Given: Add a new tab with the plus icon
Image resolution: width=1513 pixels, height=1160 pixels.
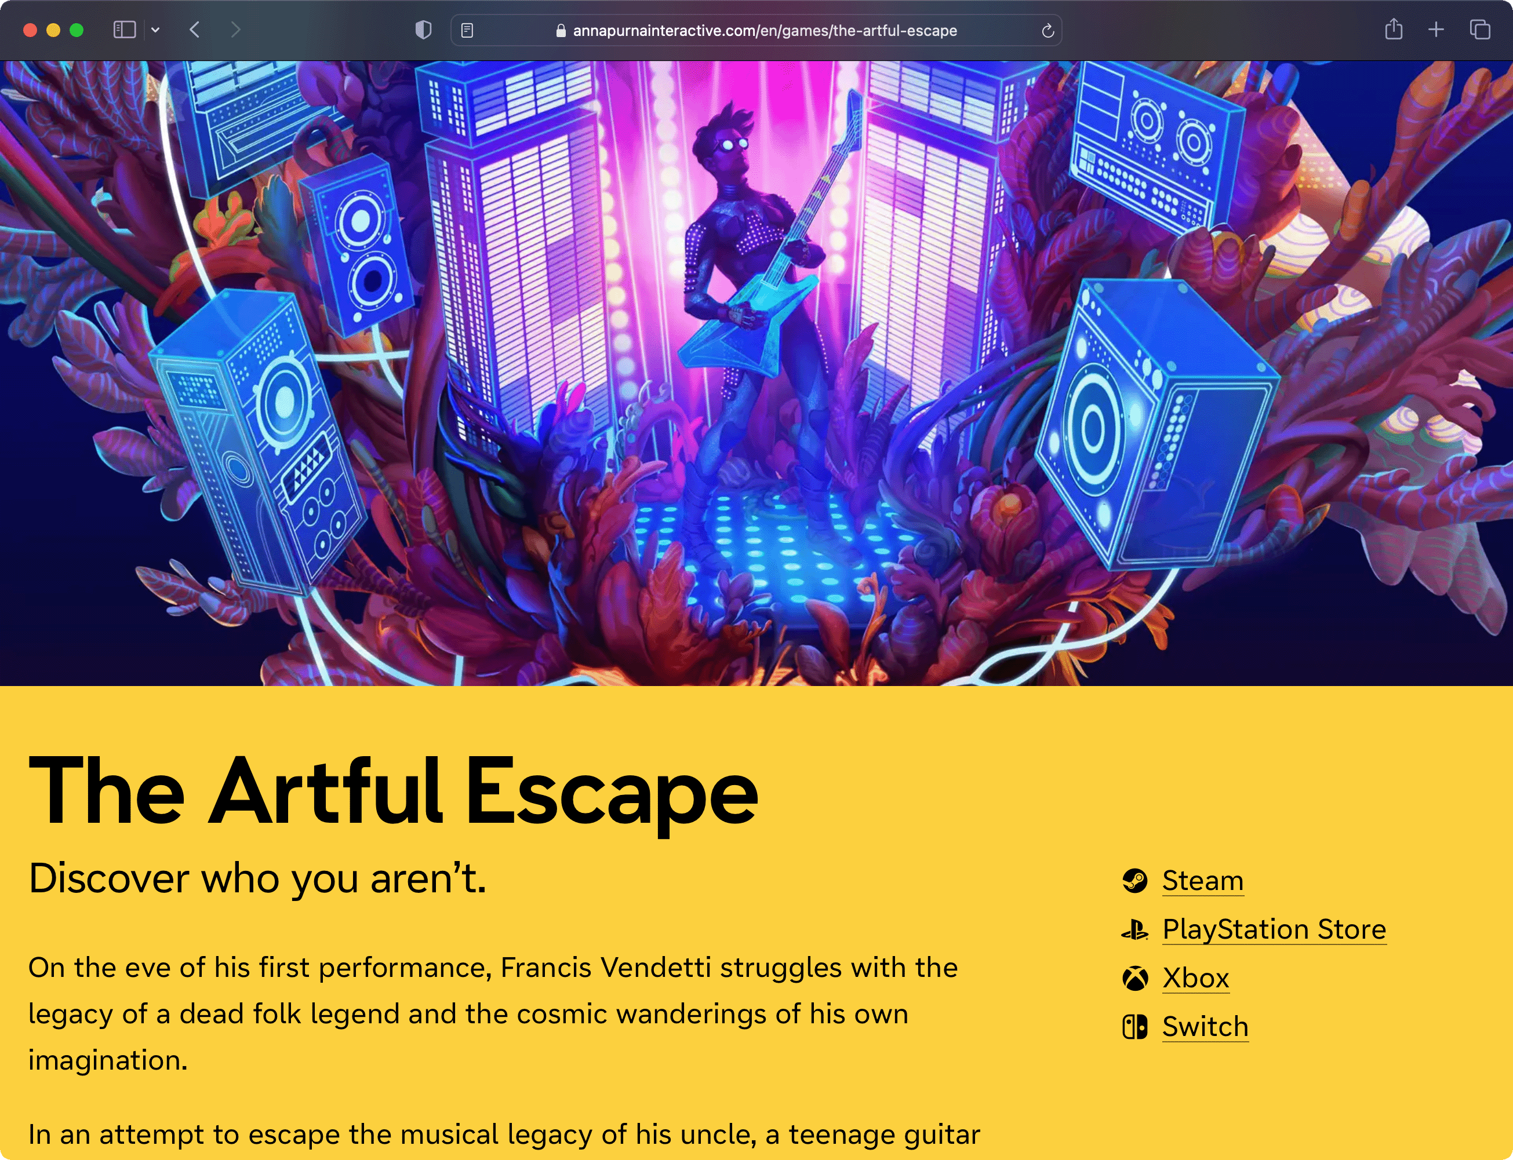Looking at the screenshot, I should [1436, 30].
